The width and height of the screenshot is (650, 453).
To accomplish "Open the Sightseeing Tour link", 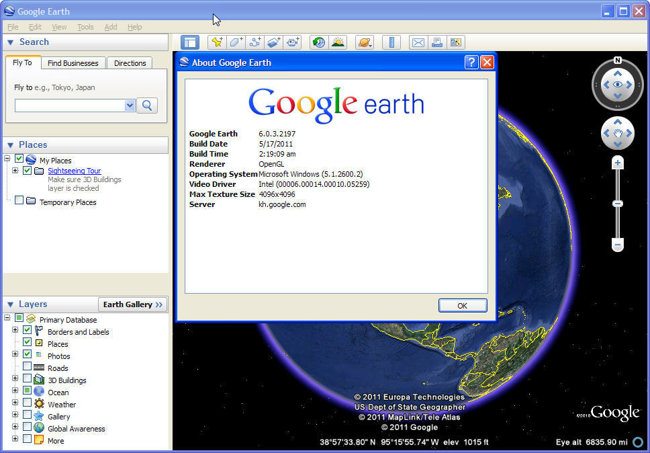I will [74, 170].
